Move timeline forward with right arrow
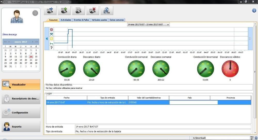Screen dimensions: 258x140 tap(250, 39)
